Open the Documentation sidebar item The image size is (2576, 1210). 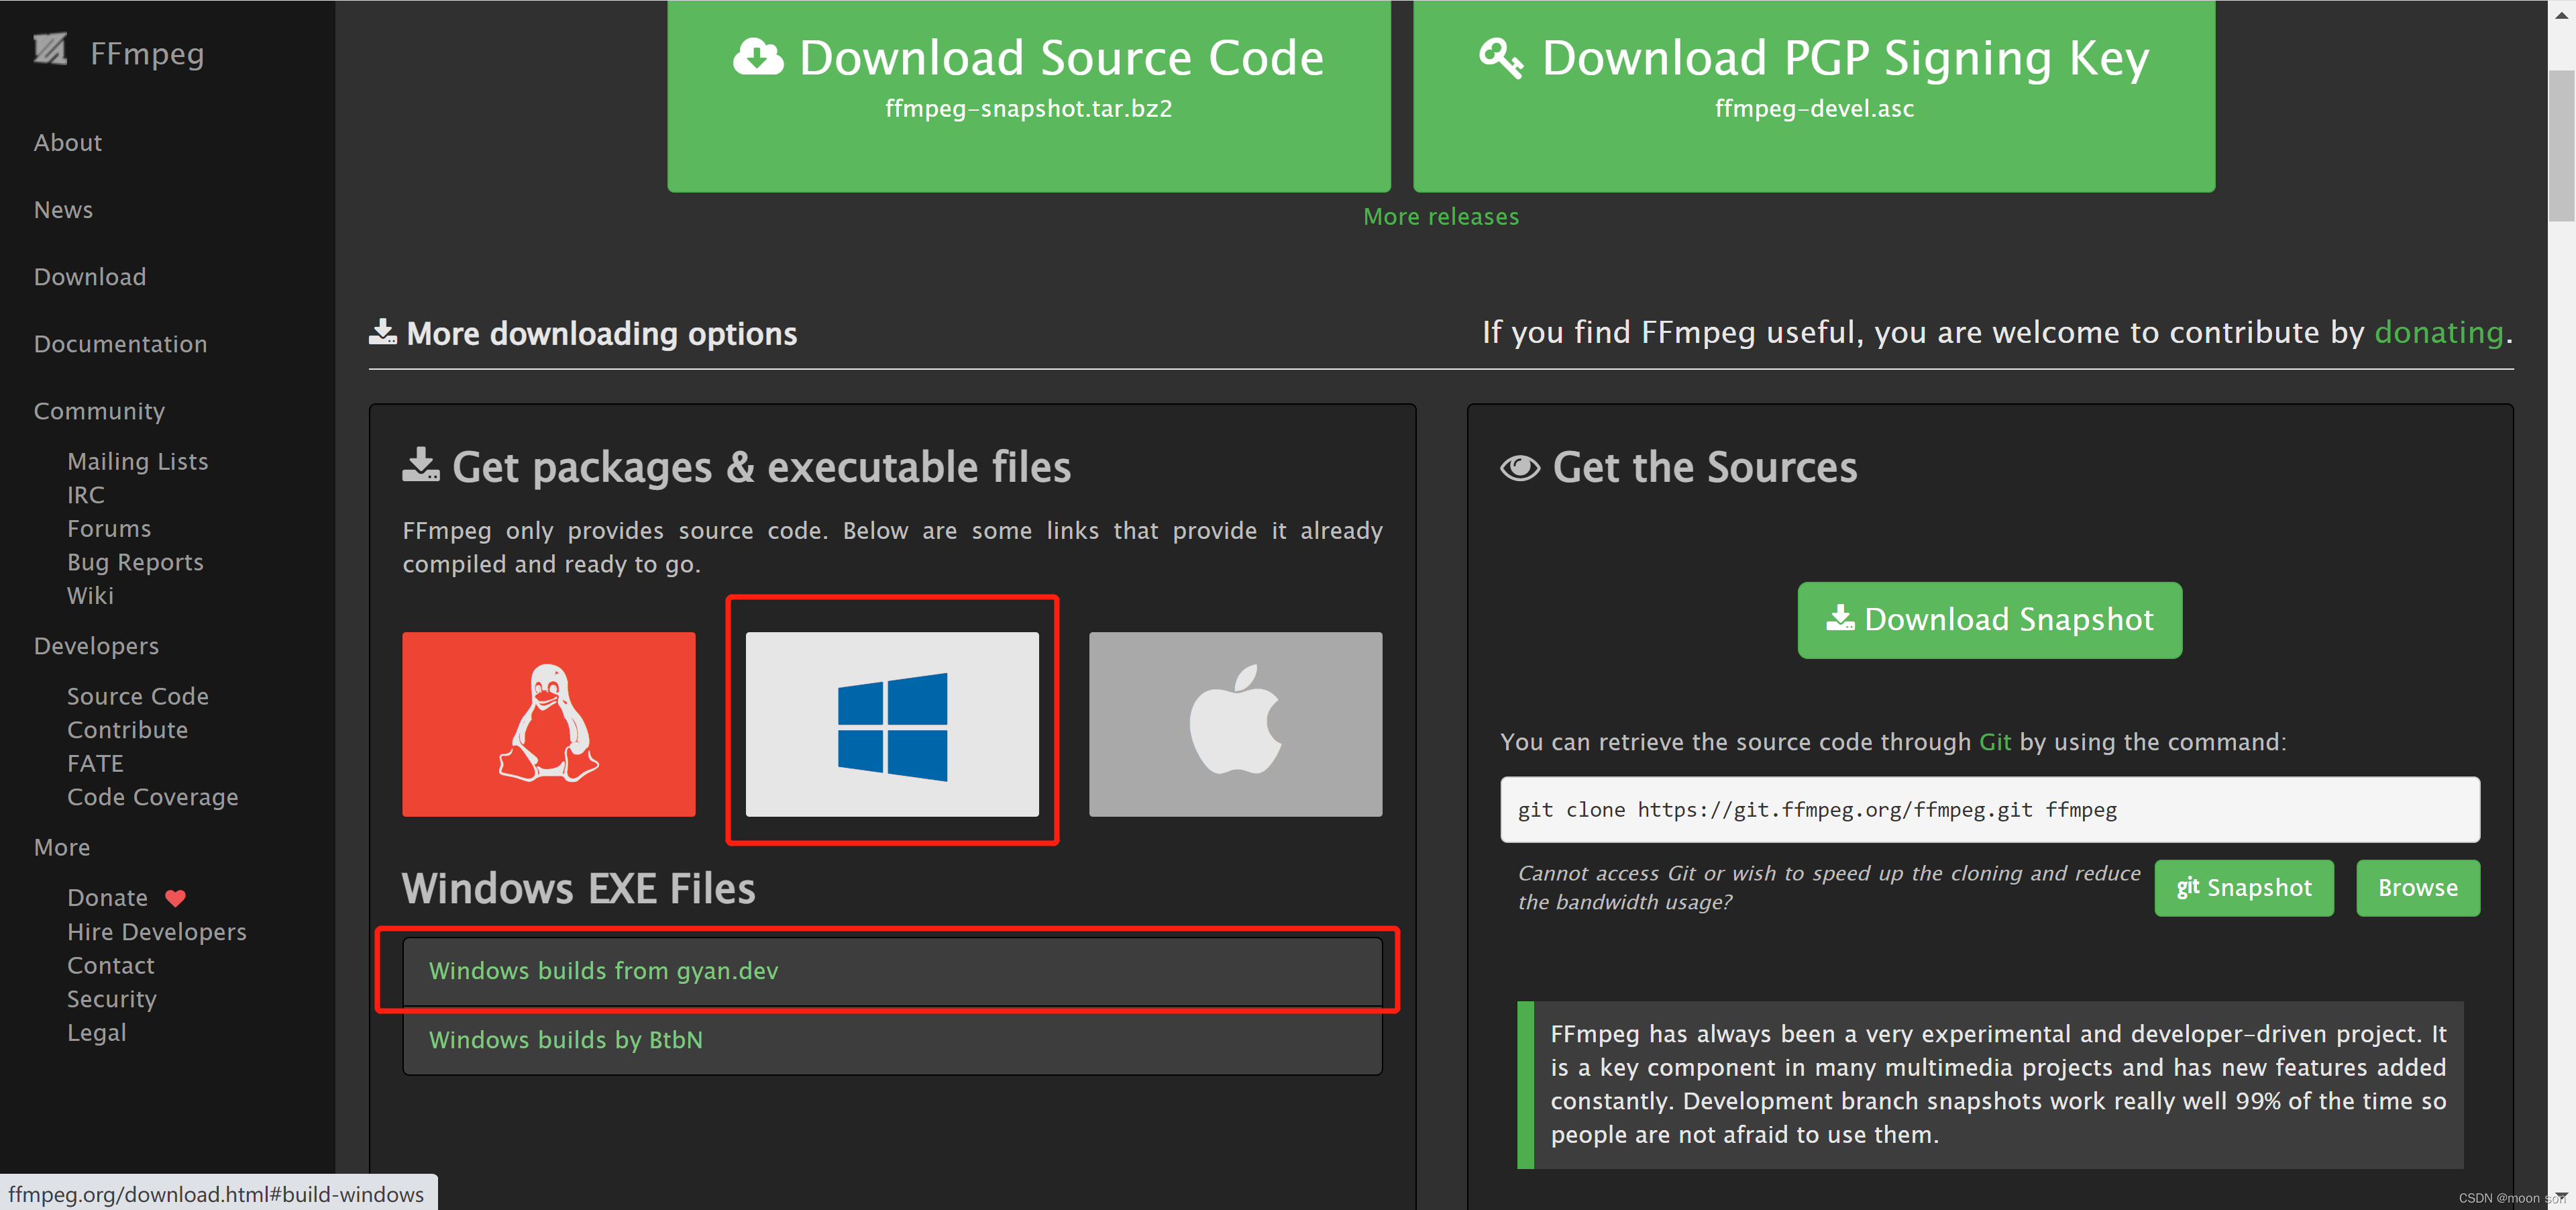pyautogui.click(x=120, y=344)
